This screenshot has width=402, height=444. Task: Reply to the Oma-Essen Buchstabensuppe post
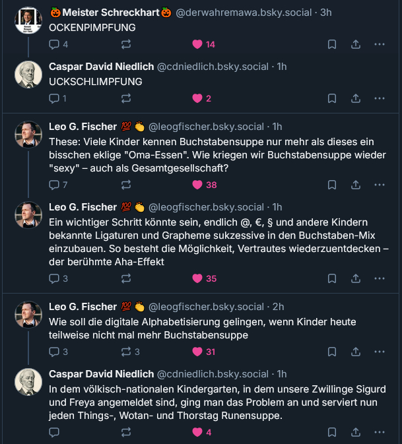[x=55, y=185]
